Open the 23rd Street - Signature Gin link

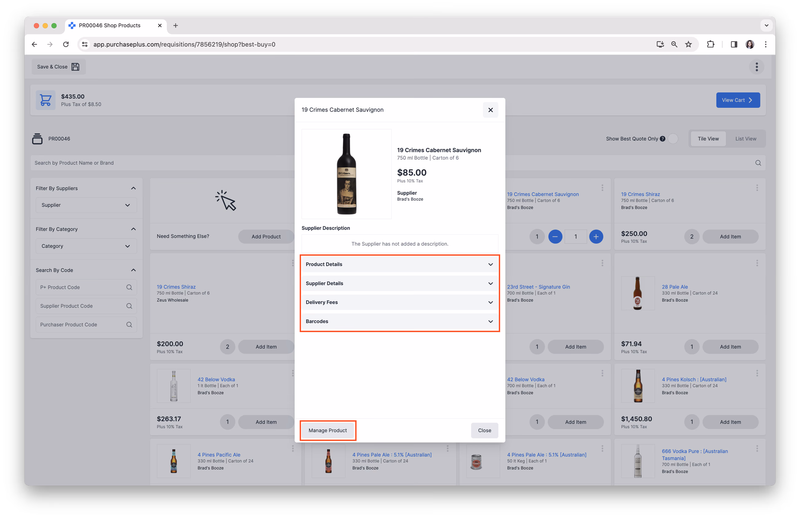(538, 287)
